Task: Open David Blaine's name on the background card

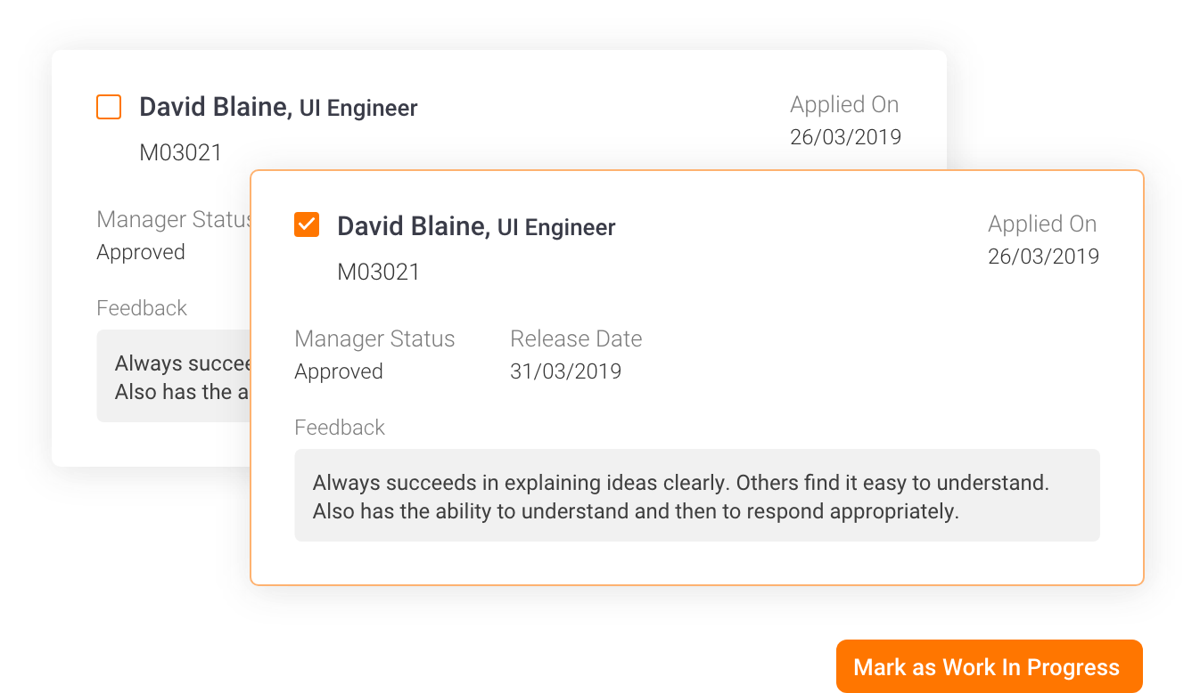Action: click(x=215, y=107)
